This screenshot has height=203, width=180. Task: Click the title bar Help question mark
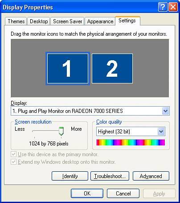[x=163, y=7]
